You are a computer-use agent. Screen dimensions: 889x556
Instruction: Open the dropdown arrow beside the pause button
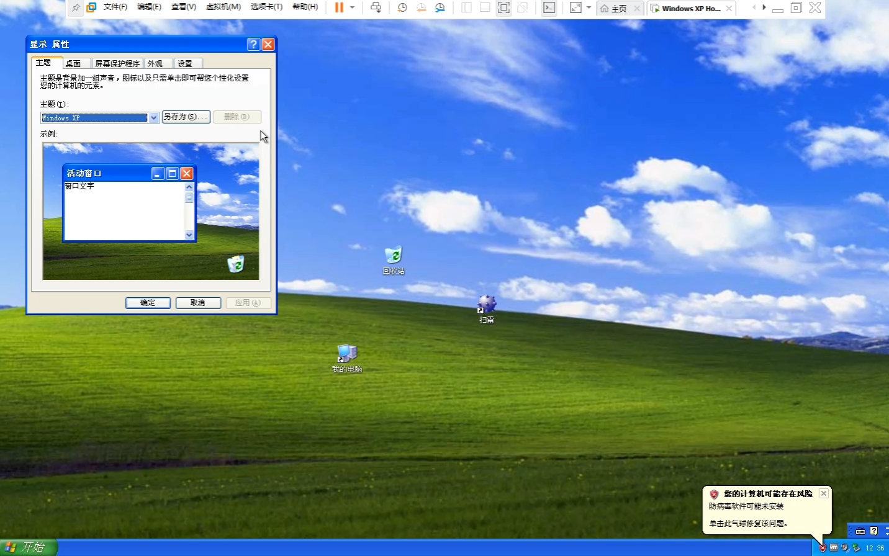353,7
